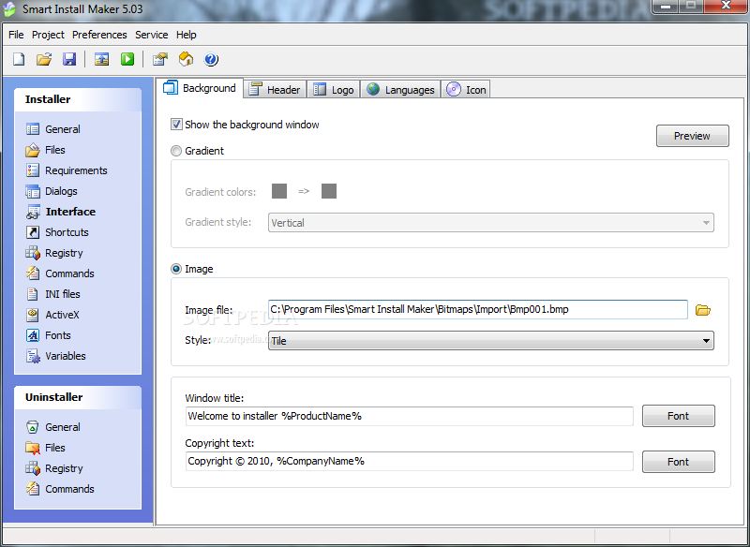Screen dimensions: 750x547
Task: Click the Preview button
Action: click(x=692, y=136)
